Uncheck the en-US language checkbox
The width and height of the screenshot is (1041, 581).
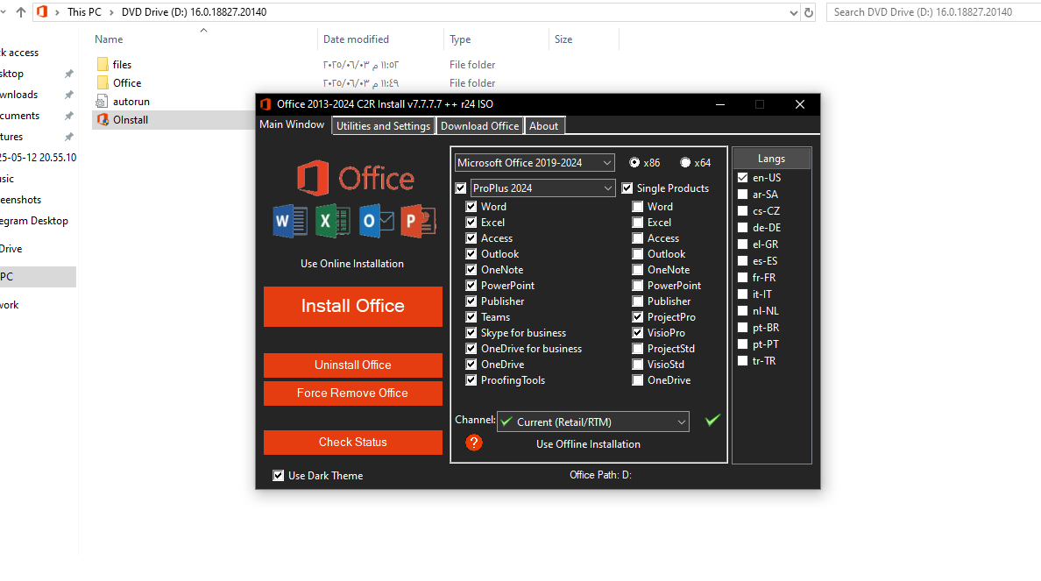coord(743,178)
